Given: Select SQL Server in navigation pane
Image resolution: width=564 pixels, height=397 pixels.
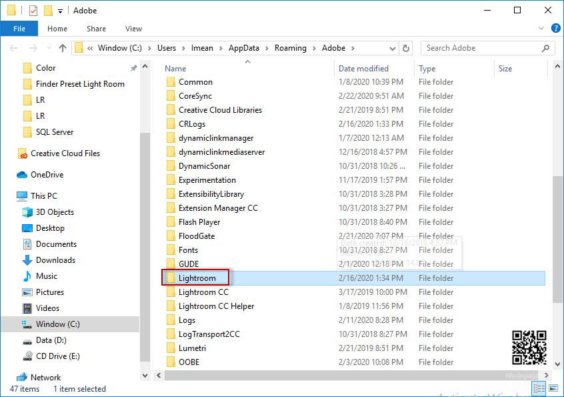Looking at the screenshot, I should (x=54, y=131).
